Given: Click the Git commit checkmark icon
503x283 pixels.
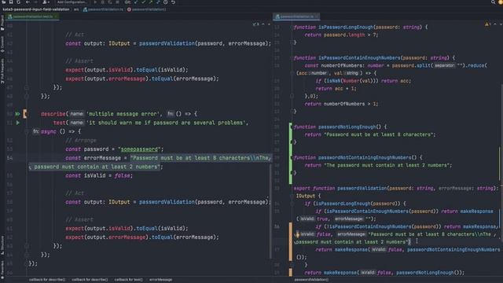Looking at the screenshot, I should coord(143,2).
